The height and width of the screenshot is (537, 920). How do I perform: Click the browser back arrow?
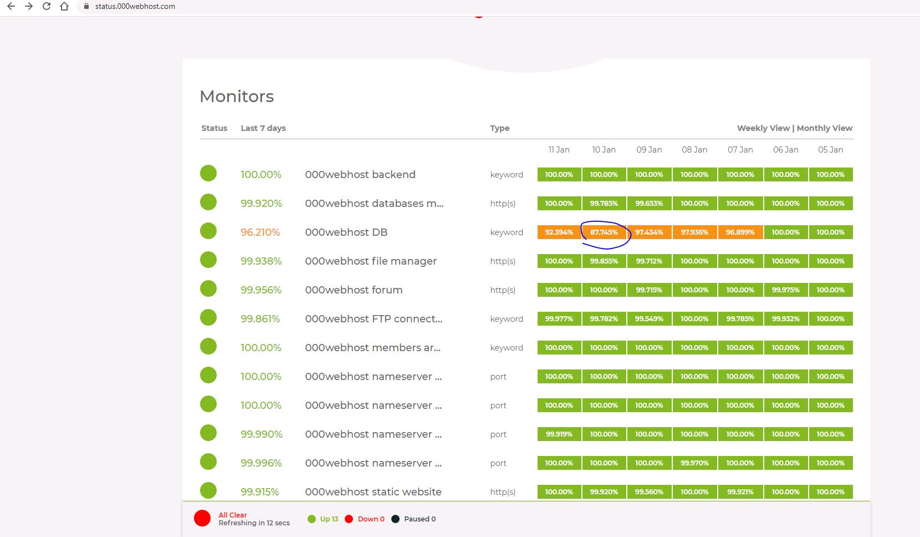coord(11,7)
